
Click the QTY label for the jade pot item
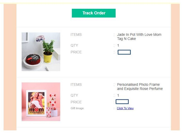[74, 45]
